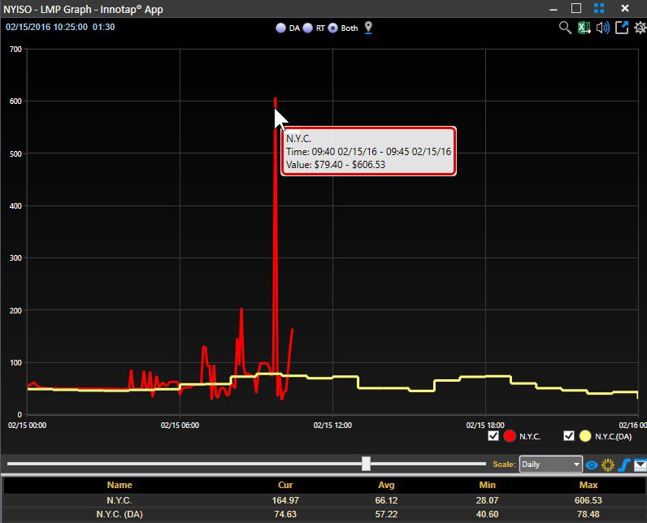Viewport: 647px width, 523px height.
Task: Click the Min column header
Action: (x=488, y=485)
